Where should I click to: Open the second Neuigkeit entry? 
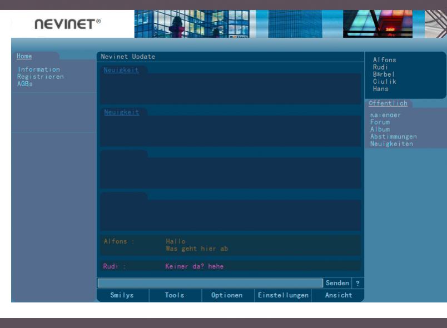point(121,112)
